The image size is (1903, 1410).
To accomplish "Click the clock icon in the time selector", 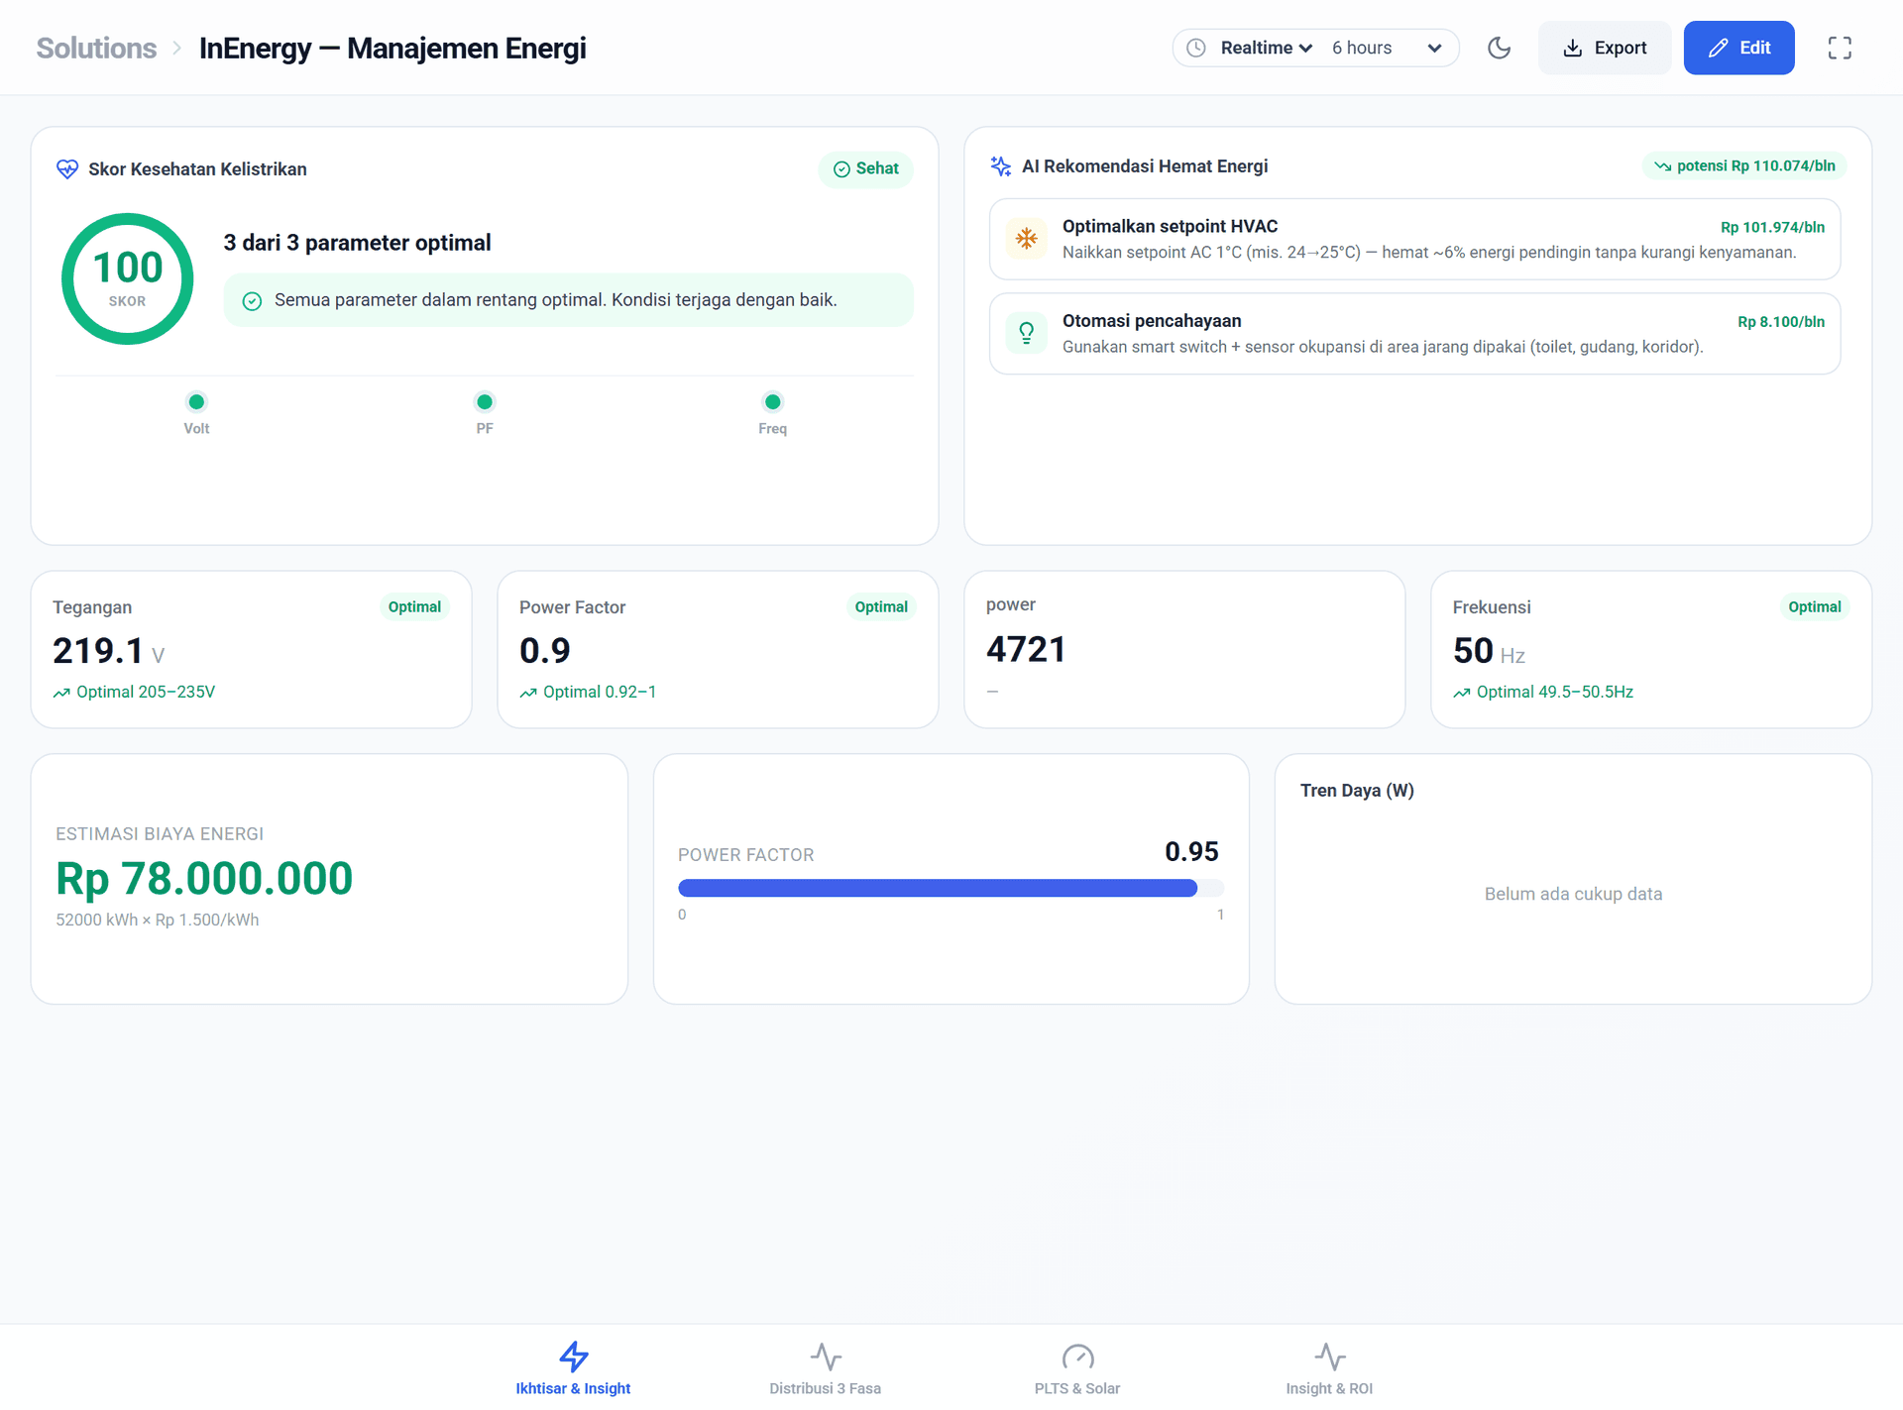I will tap(1196, 48).
